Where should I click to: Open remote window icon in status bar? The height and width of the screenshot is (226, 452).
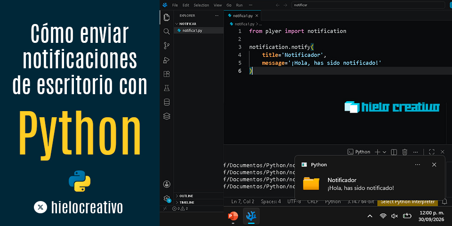[165, 209]
